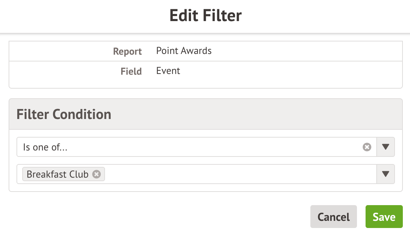Cancel editing the filter
Screen dimensions: 410x233
pyautogui.click(x=333, y=217)
